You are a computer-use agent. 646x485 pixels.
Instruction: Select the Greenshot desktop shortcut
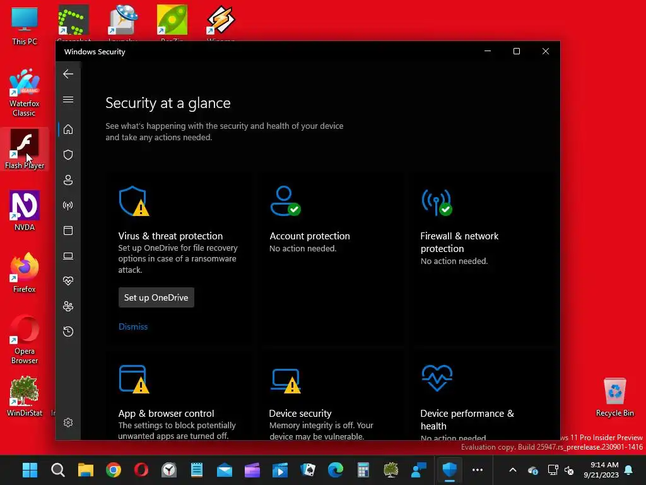(x=74, y=23)
